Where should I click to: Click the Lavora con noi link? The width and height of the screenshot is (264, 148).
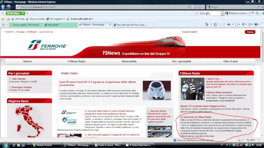pyautogui.click(x=46, y=32)
